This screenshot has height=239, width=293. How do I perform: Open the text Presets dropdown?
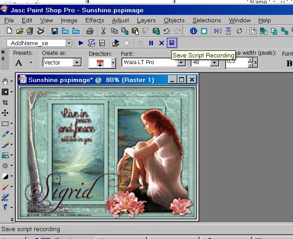click(x=31, y=63)
